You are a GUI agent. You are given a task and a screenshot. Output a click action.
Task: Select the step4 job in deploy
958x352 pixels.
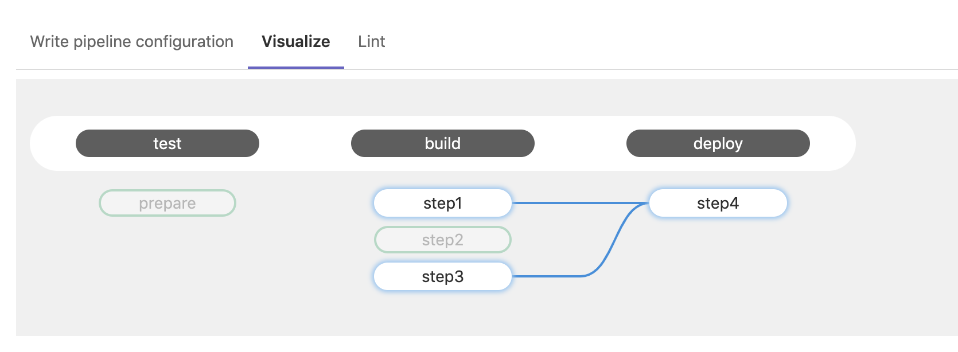tap(718, 203)
